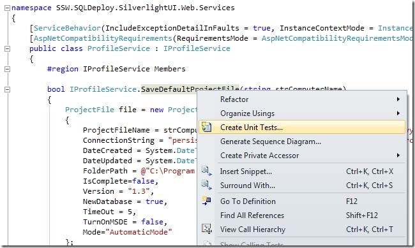Click the Ctrl+K, Ctrl+X shortcut text
Image resolution: width=415 pixels, height=248 pixels.
(370, 171)
